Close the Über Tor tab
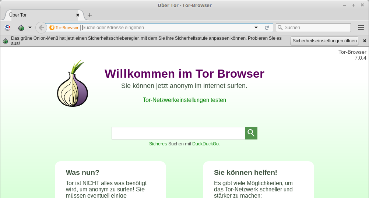The image size is (369, 198). [x=78, y=15]
